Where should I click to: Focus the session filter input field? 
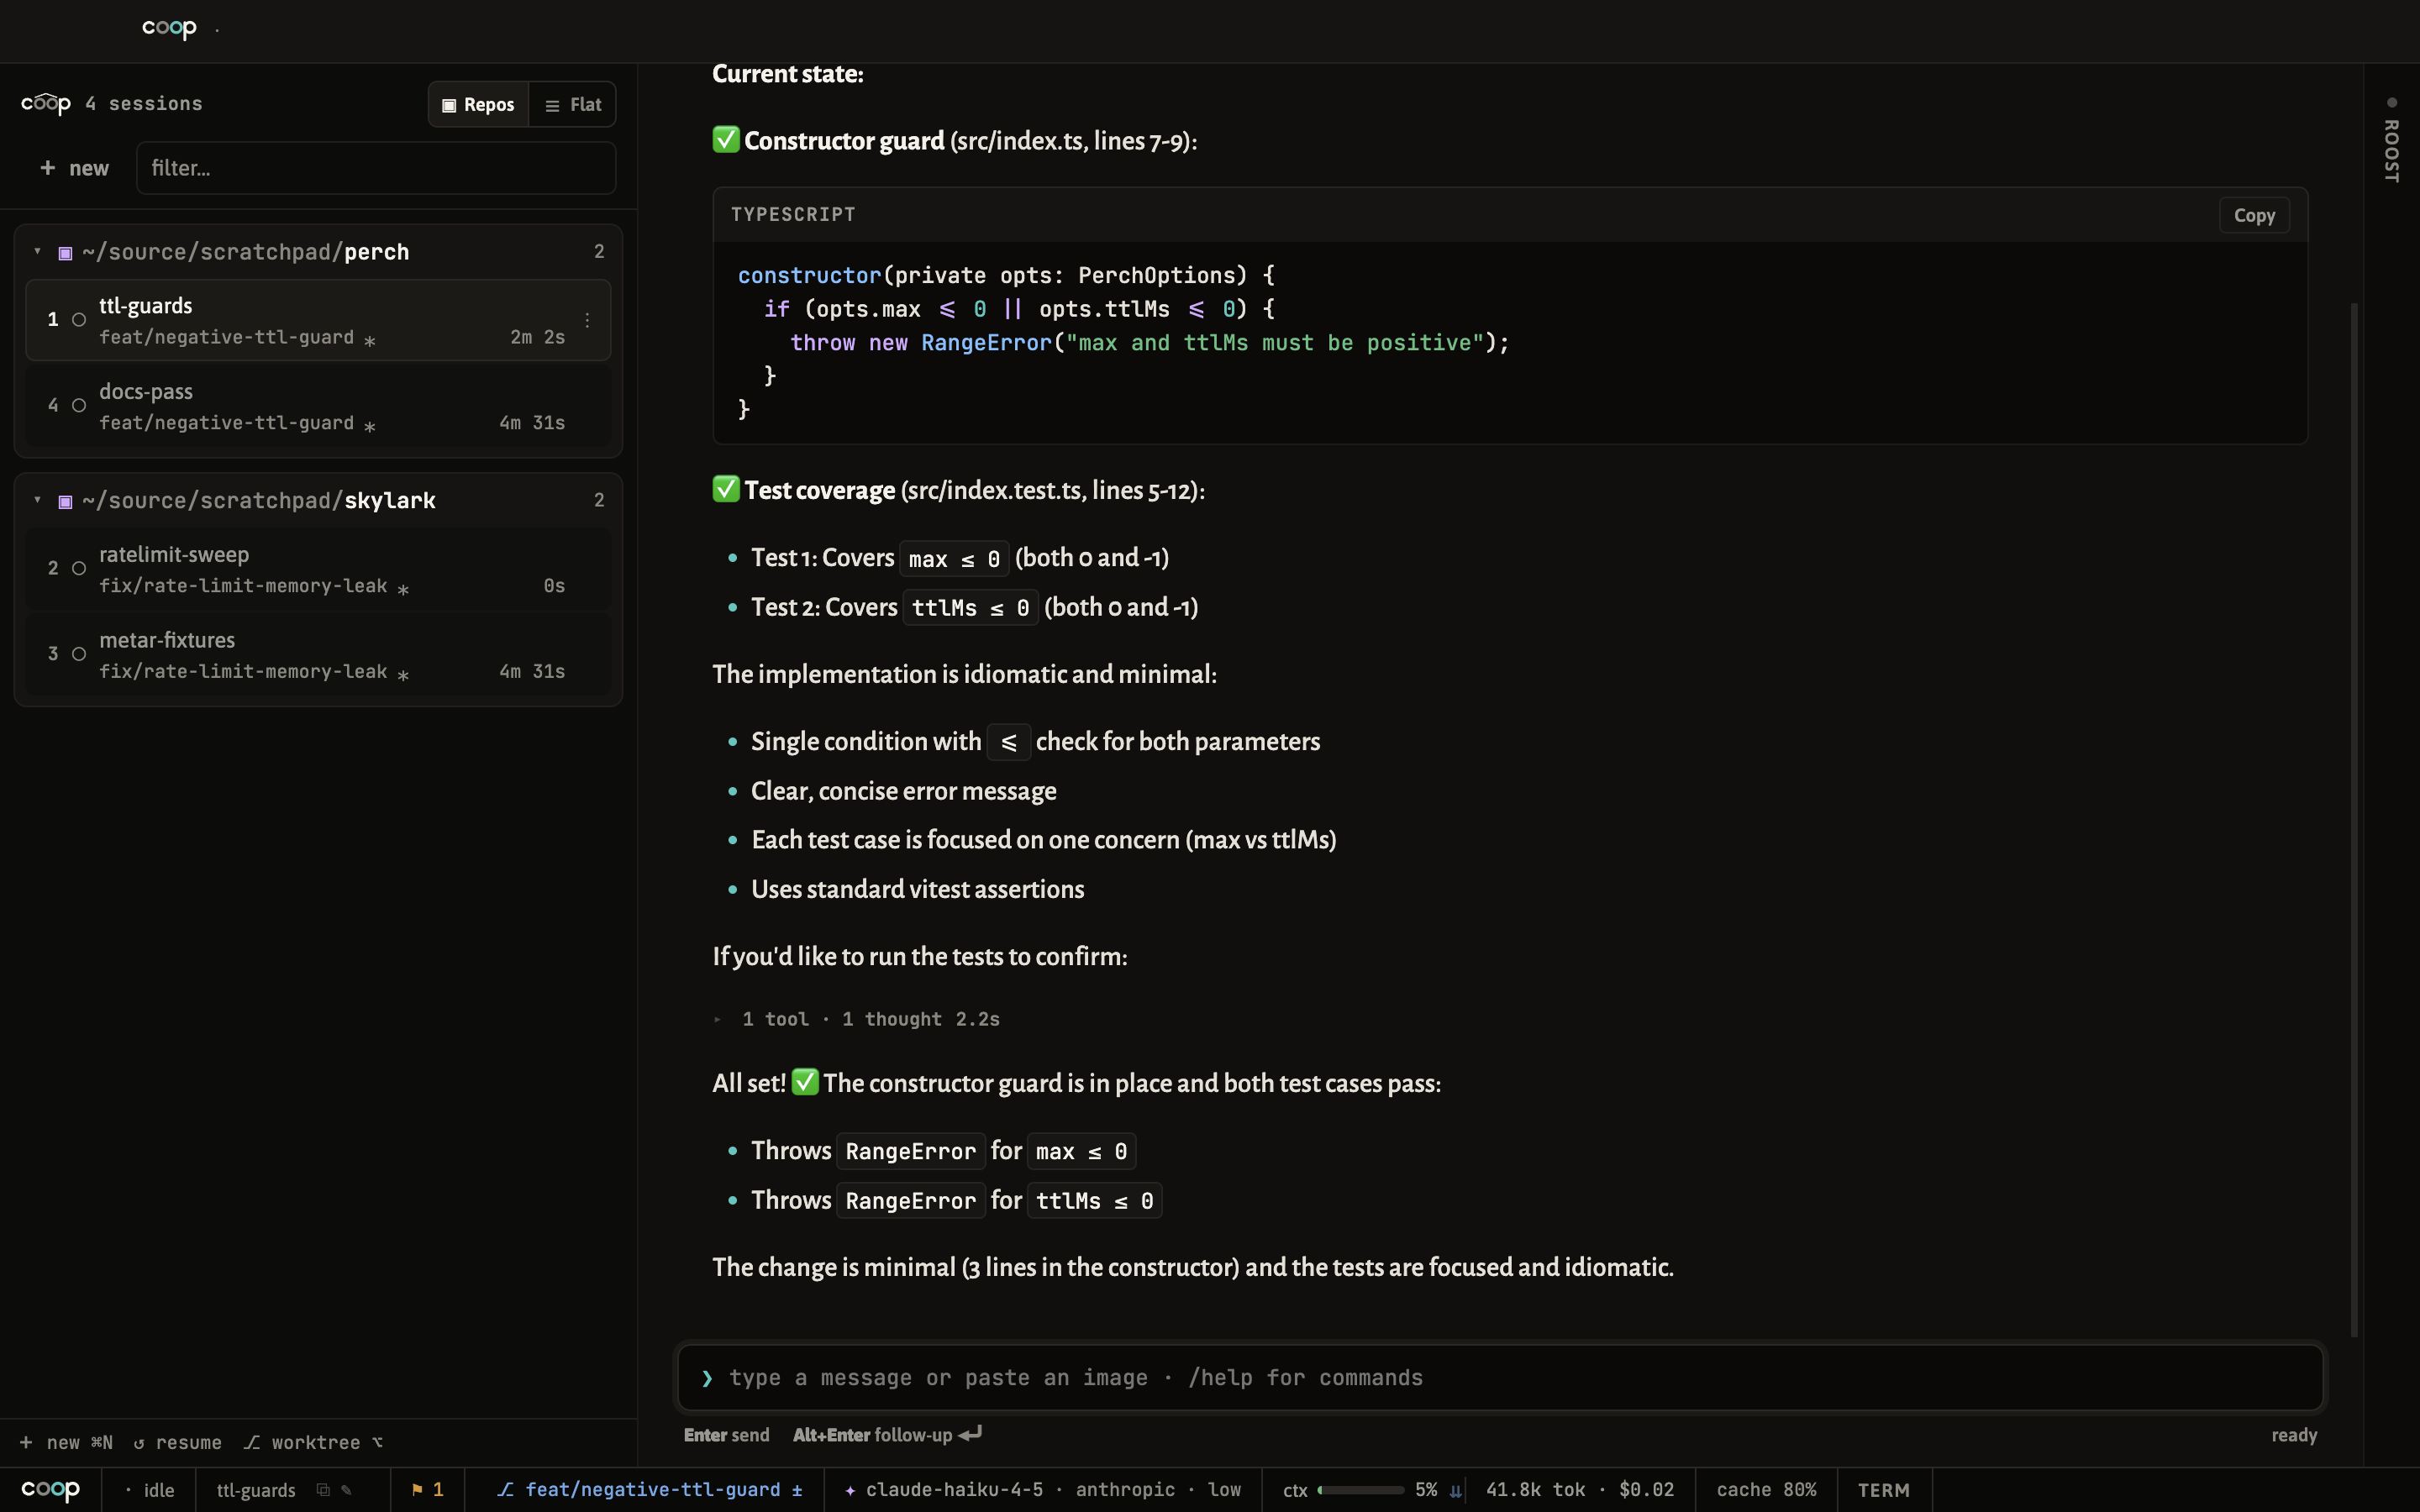point(376,168)
